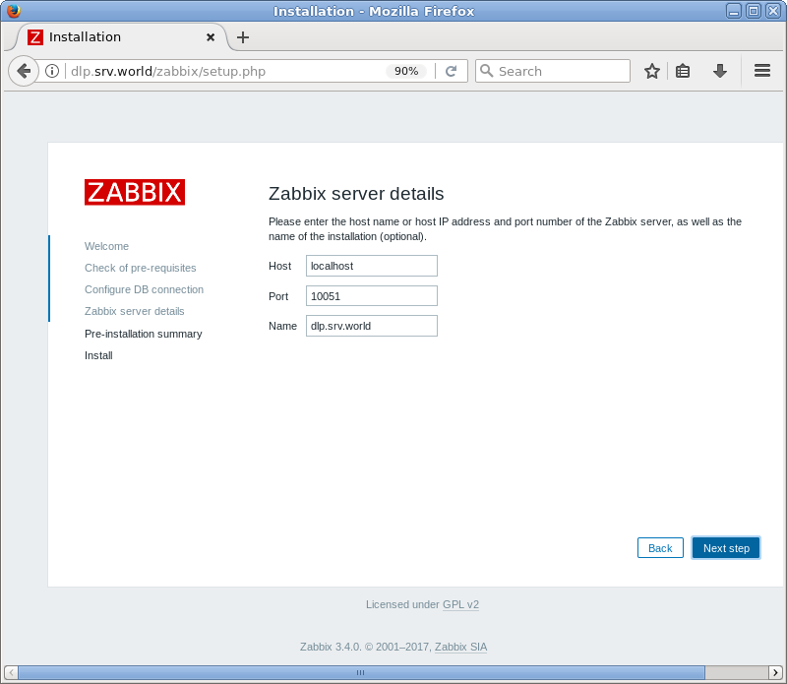Open the Firefox hamburger menu
Viewport: 787px width, 684px height.
tap(761, 71)
